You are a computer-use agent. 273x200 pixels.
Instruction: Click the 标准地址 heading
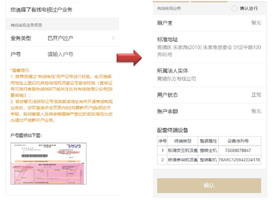click(167, 40)
